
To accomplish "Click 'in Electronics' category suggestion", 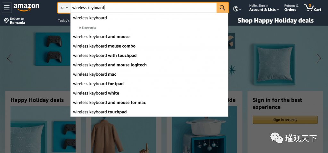I will click(x=87, y=28).
